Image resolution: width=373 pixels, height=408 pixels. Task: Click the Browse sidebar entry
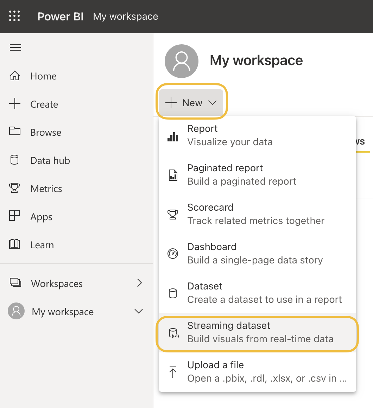(46, 132)
